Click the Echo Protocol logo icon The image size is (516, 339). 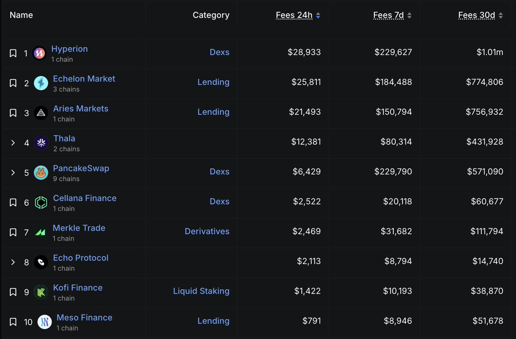pyautogui.click(x=41, y=262)
